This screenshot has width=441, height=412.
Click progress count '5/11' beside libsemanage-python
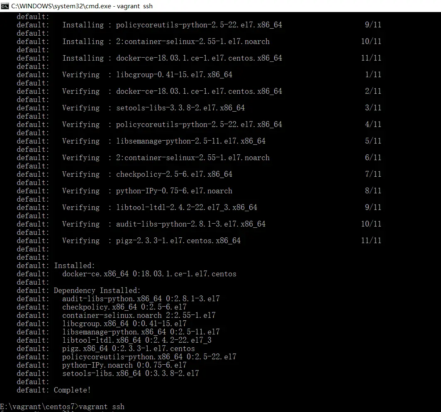coord(373,141)
